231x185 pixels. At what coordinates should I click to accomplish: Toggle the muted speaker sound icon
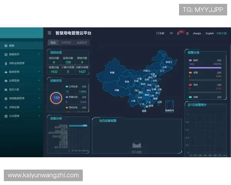point(171,33)
